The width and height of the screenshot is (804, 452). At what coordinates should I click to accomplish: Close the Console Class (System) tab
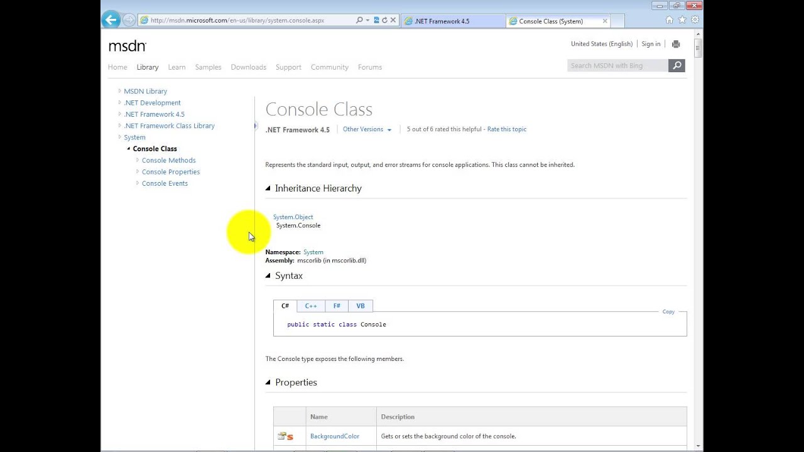tap(605, 21)
